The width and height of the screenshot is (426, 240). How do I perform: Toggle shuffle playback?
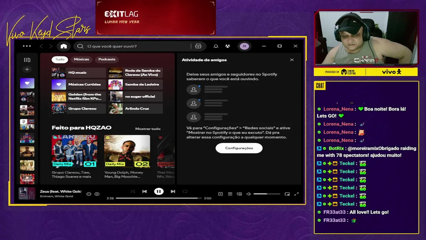pos(133,191)
